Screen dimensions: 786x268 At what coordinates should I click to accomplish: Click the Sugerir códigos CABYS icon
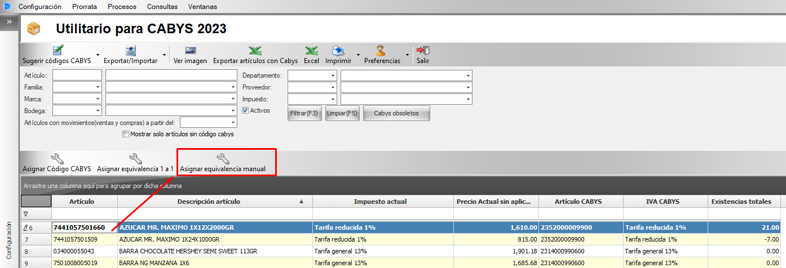58,51
